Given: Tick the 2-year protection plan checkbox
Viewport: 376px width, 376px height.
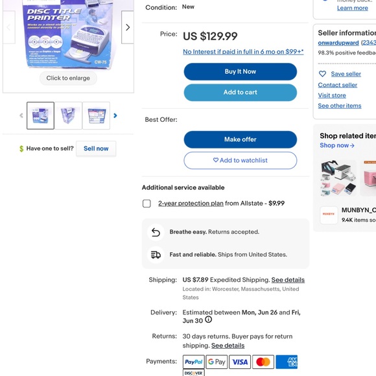Looking at the screenshot, I should tap(147, 204).
